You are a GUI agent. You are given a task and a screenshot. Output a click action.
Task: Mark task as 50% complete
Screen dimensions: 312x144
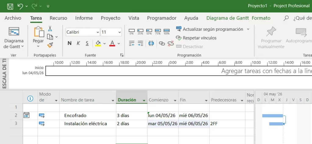149,32
